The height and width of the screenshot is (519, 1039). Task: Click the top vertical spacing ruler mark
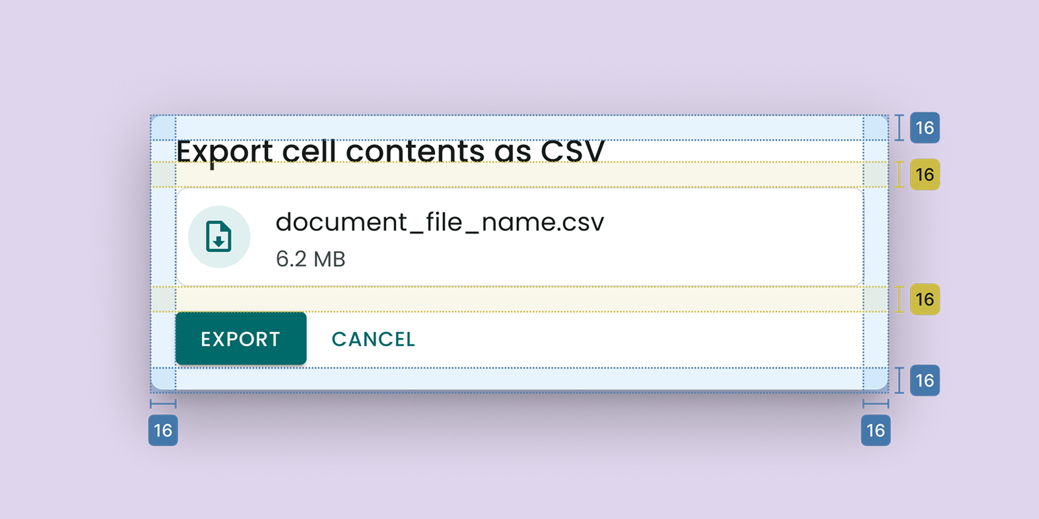coord(898,128)
